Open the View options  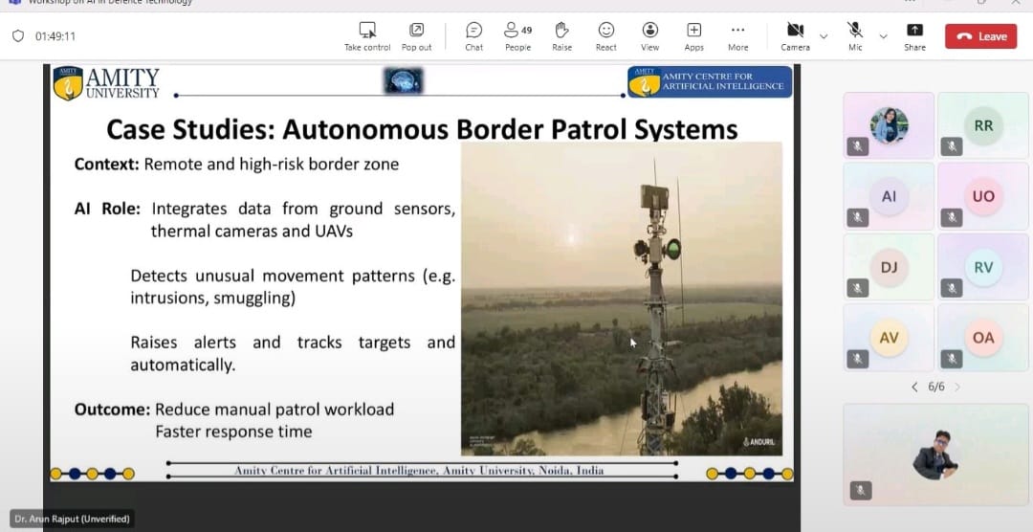click(650, 36)
